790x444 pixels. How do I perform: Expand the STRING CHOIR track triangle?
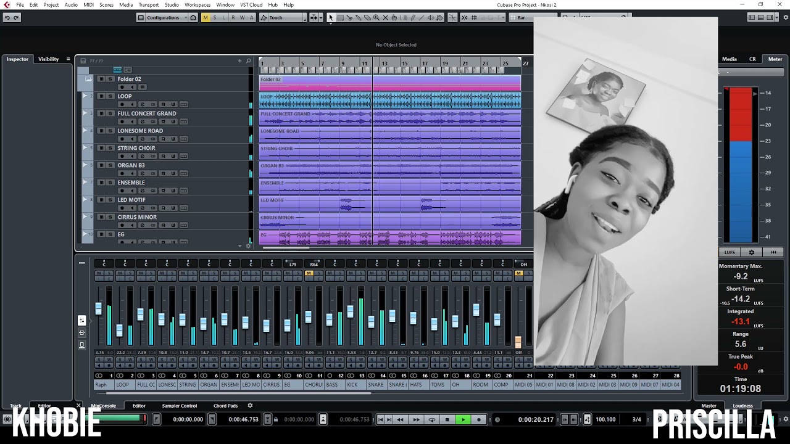(85, 148)
